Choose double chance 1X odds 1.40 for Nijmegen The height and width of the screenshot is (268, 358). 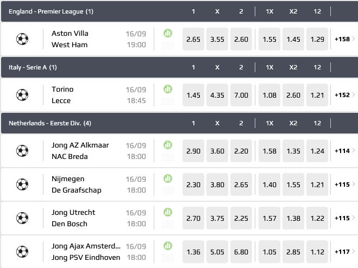tap(269, 184)
